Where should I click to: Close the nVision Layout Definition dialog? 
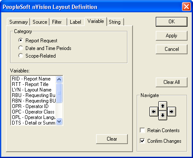(186, 7)
